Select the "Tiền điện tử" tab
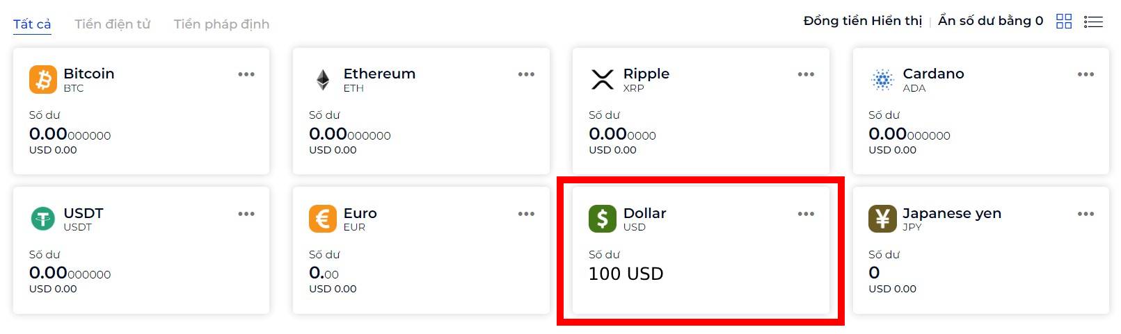Viewport: 1121px width, 334px height. (113, 24)
